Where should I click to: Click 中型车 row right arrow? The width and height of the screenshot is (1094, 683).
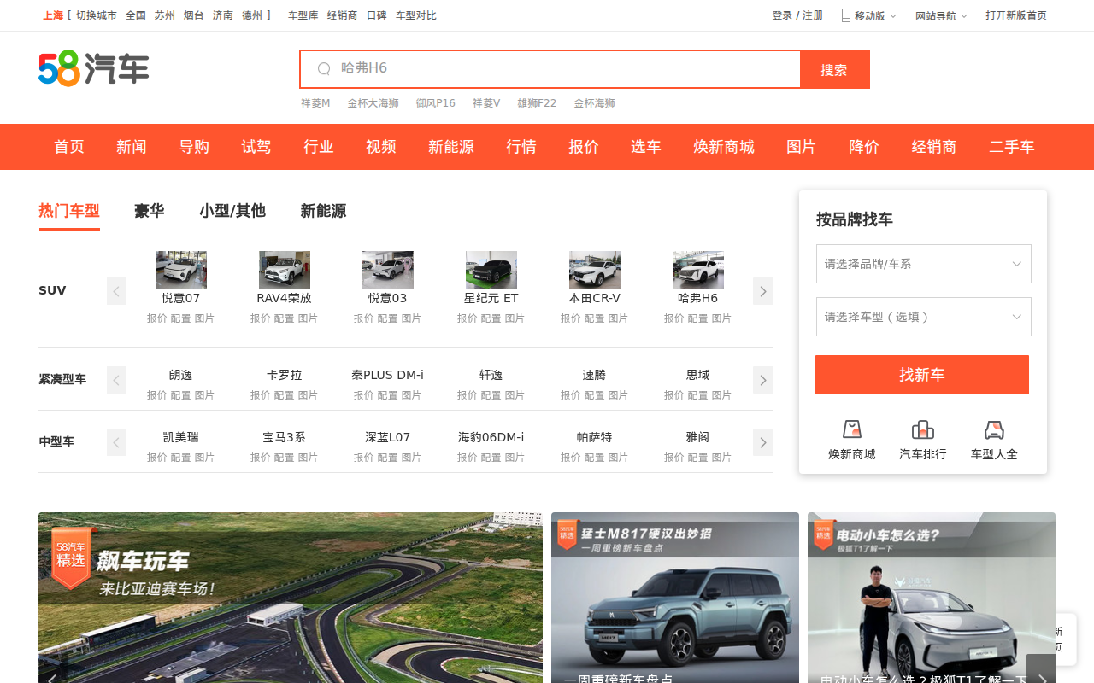click(x=763, y=442)
